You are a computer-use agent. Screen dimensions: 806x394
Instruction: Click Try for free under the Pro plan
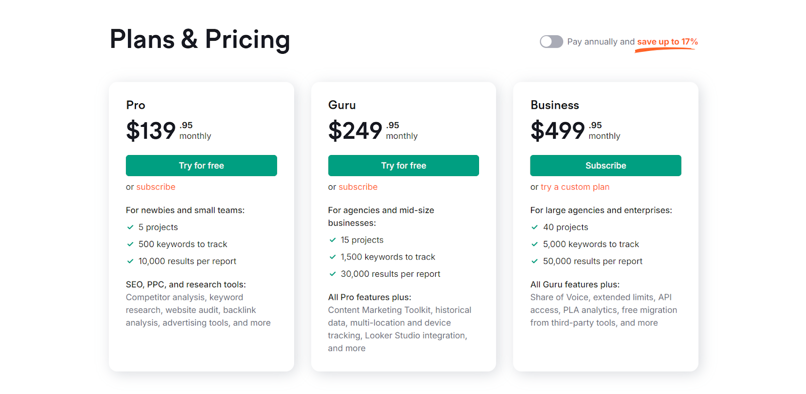click(201, 165)
